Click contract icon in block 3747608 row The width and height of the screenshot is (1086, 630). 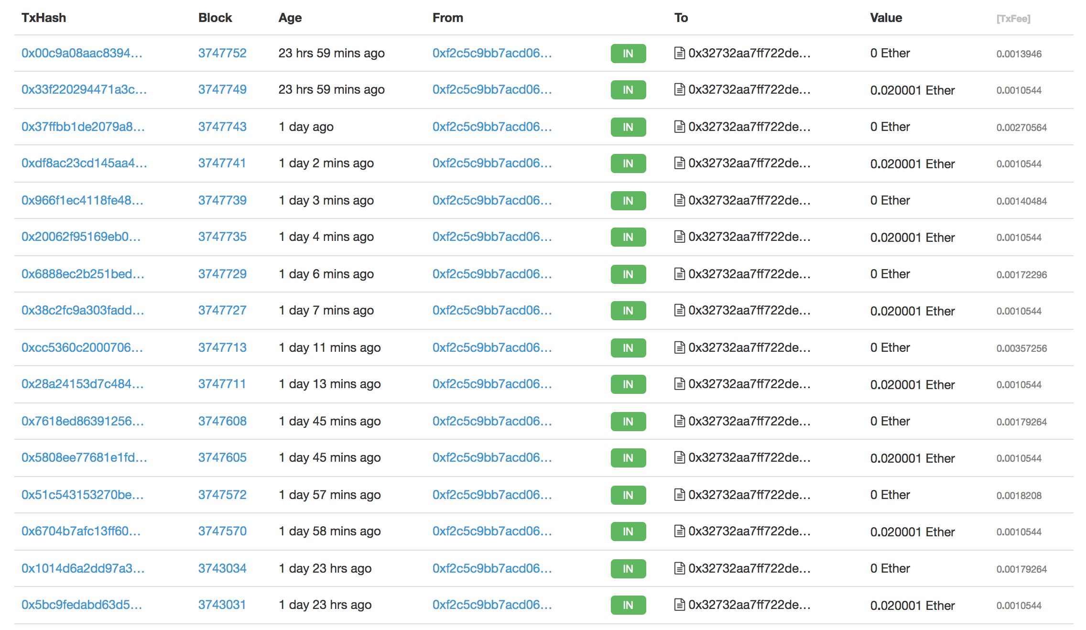click(x=679, y=421)
